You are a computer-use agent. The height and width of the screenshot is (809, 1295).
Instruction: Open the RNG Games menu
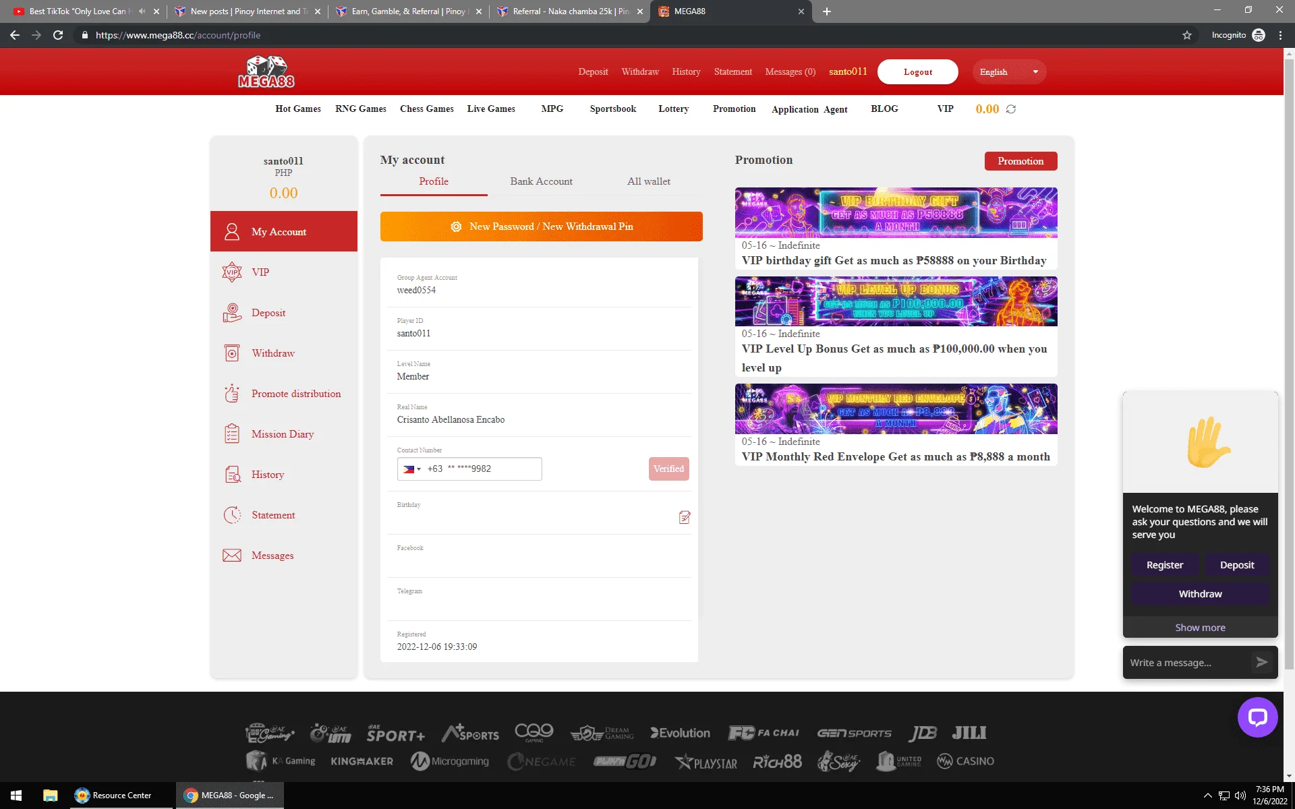pyautogui.click(x=361, y=109)
